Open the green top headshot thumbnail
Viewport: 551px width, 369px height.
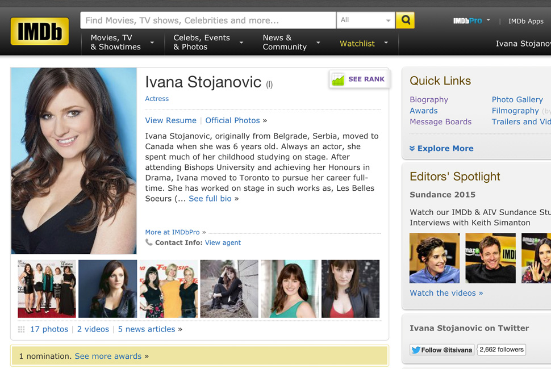point(290,288)
